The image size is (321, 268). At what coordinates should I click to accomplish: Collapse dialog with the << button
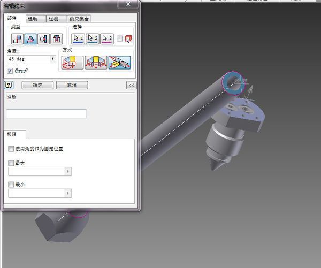tap(132, 85)
